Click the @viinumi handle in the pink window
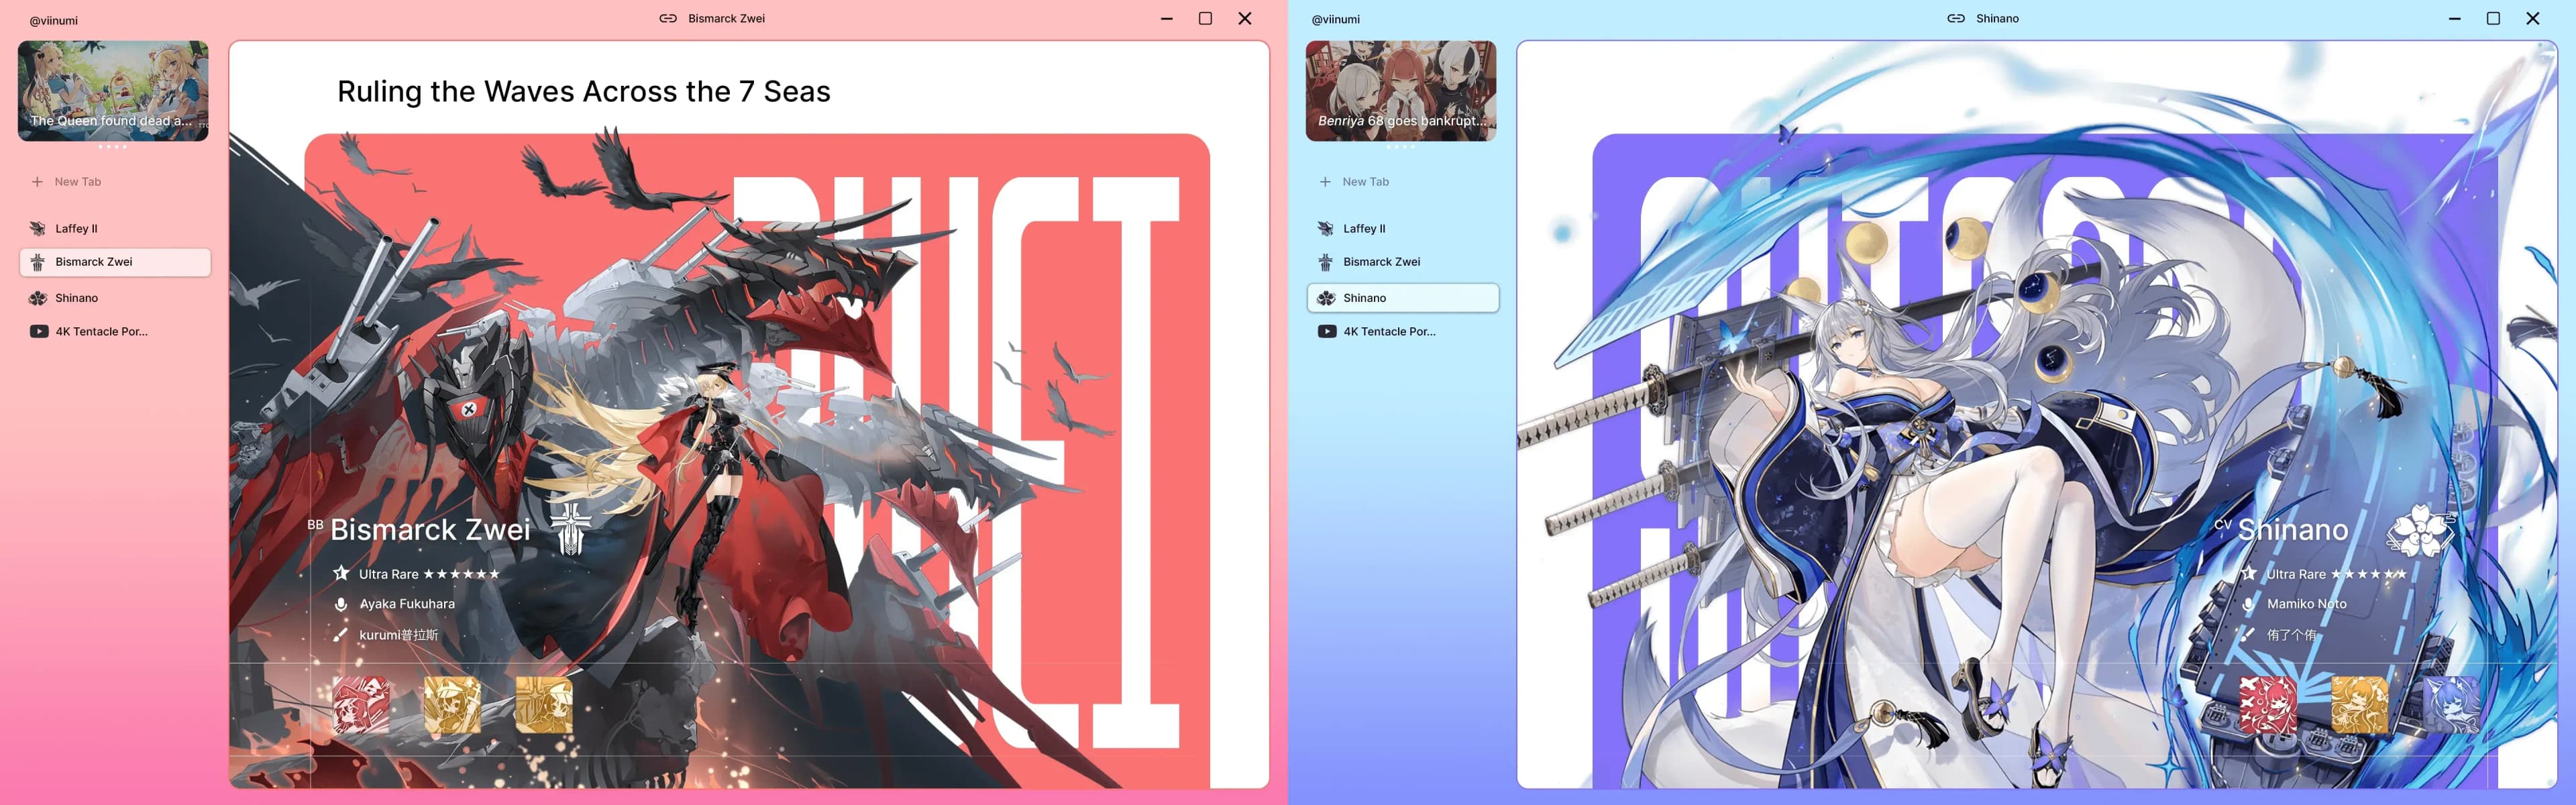 [54, 20]
